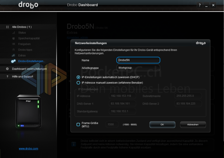
Task: Open Alle Drobos (1) in sidebar
Action: (22, 27)
